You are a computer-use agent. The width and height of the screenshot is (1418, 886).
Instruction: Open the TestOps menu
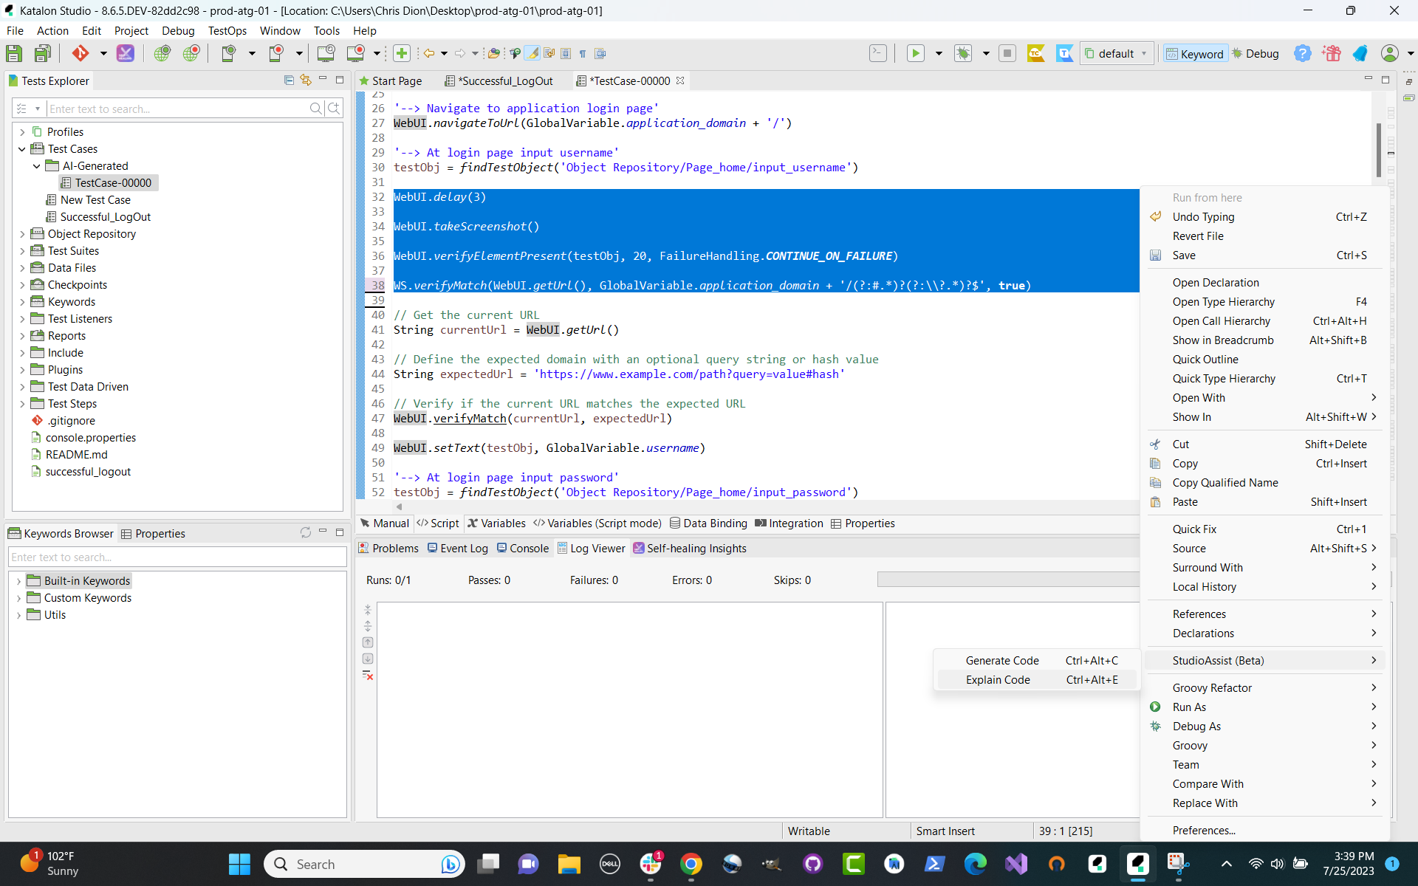[227, 30]
